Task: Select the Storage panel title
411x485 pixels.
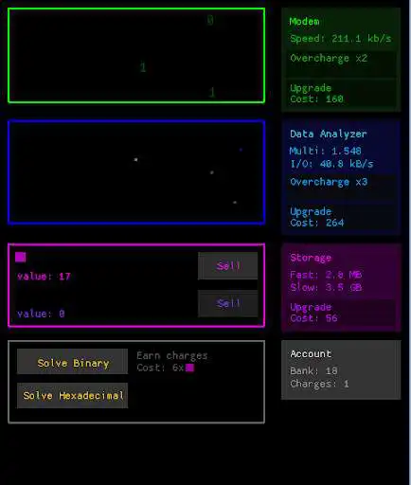Action: (x=311, y=258)
